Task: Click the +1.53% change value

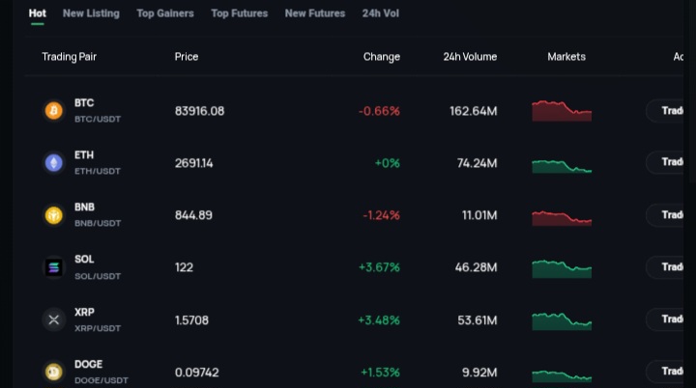Action: click(381, 373)
